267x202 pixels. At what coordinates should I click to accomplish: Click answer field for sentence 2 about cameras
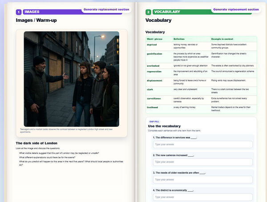[x=202, y=162]
